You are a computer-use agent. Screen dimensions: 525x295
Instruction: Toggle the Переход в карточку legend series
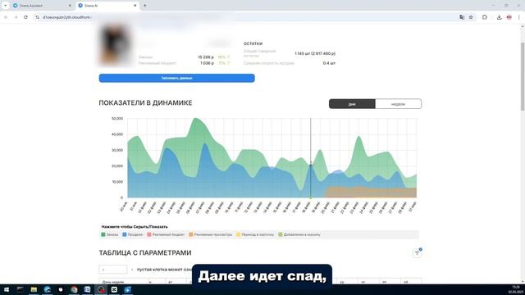tap(255, 234)
